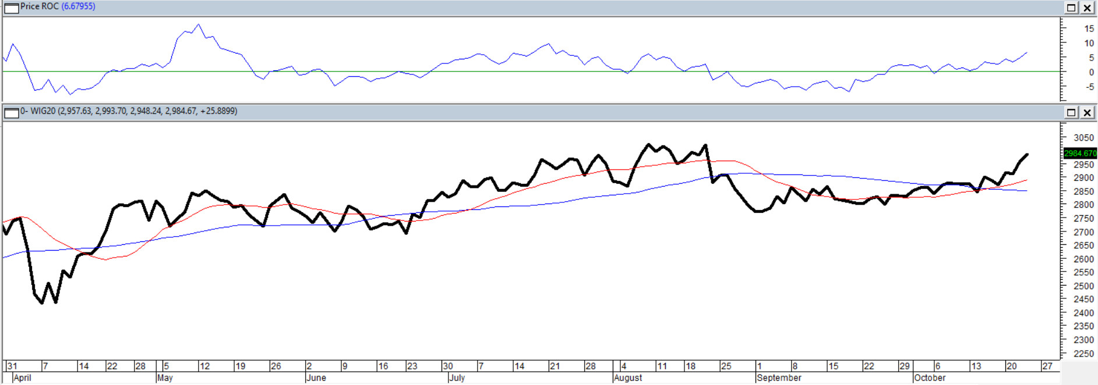Screen dimensions: 1098x385
Task: Click the August label on the date axis
Action: click(x=628, y=378)
